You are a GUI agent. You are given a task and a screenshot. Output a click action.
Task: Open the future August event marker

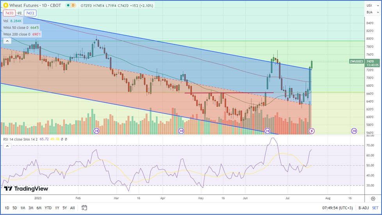click(x=354, y=131)
